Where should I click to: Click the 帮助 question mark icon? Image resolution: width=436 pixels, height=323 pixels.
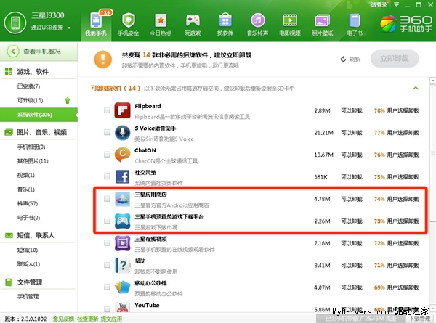click(x=122, y=266)
